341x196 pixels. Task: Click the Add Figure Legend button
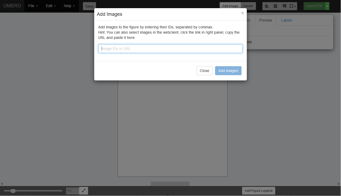pos(258,191)
